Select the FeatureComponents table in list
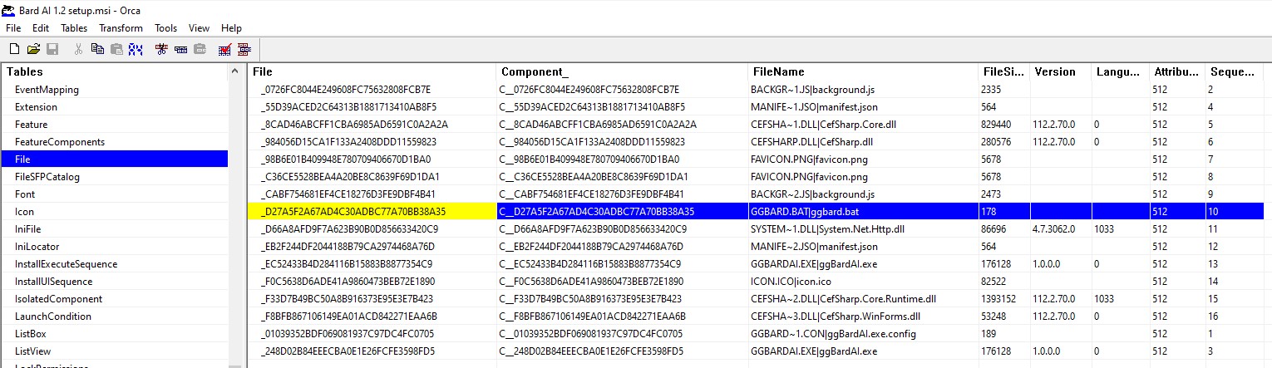 click(x=59, y=142)
